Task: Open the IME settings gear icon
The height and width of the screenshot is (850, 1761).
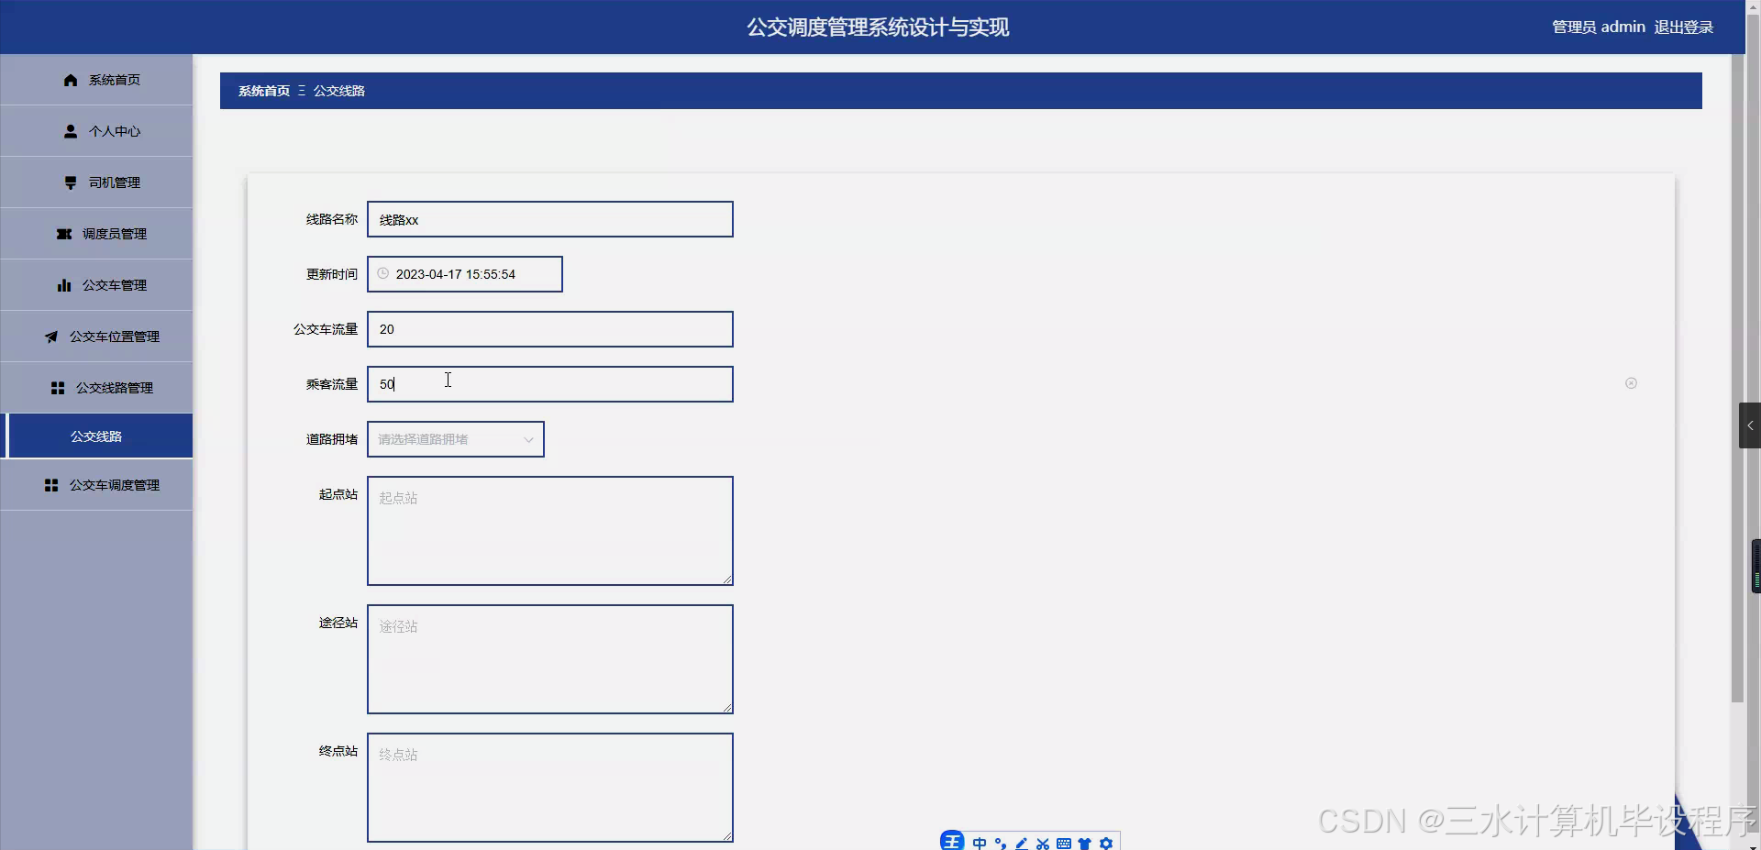Action: point(1107,844)
